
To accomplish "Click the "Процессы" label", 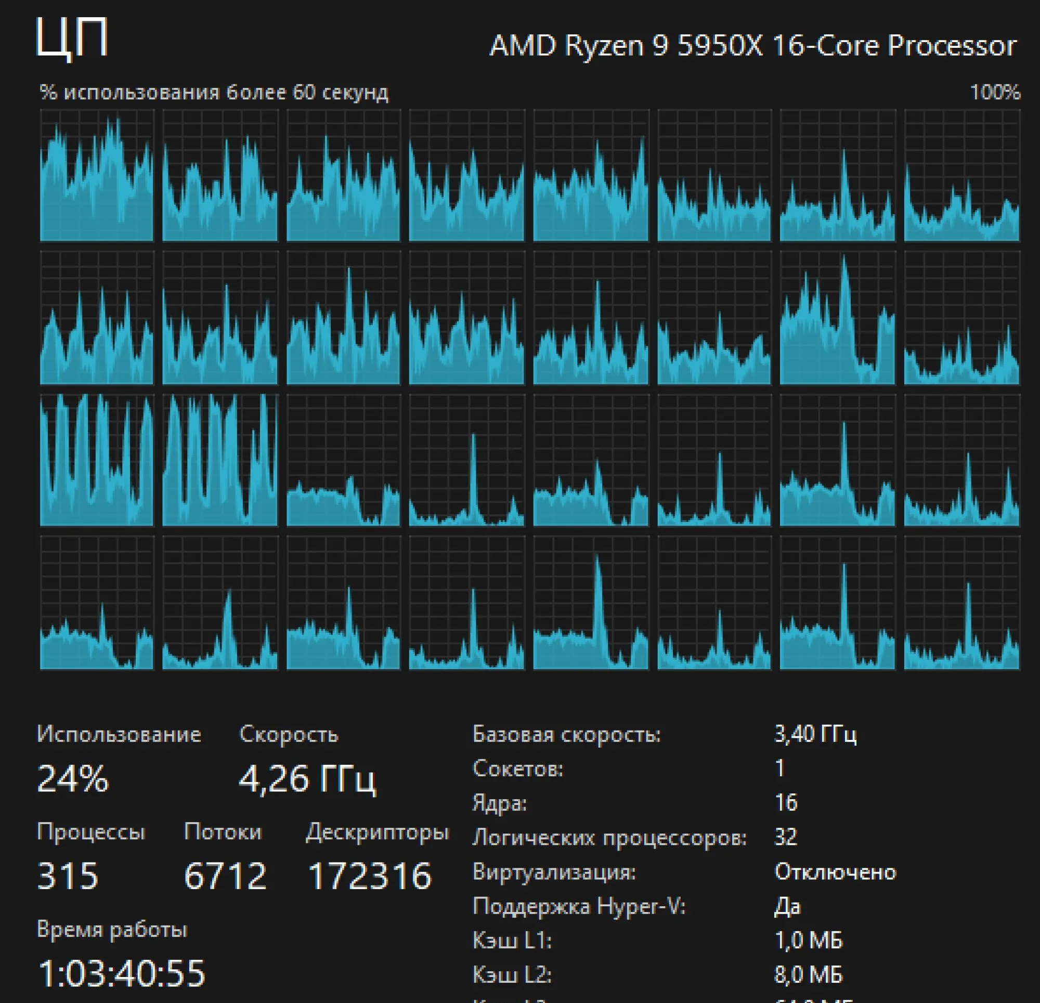I will click(x=92, y=831).
